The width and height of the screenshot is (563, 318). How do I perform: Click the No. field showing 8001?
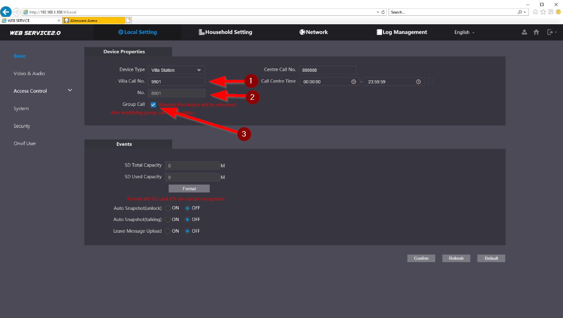[176, 93]
